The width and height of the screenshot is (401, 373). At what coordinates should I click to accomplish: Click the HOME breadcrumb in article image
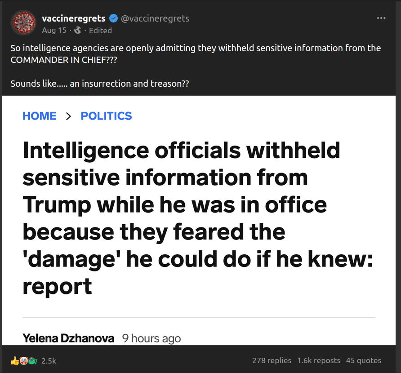40,116
